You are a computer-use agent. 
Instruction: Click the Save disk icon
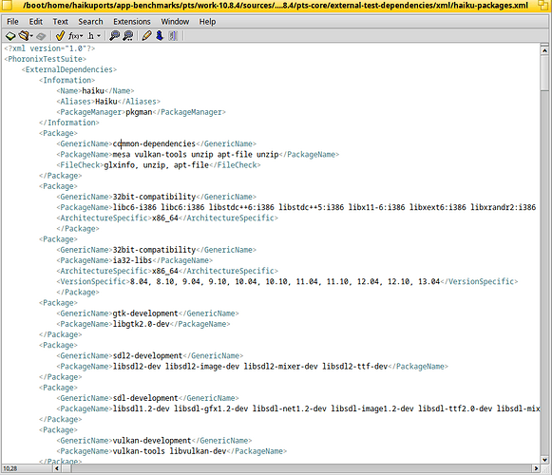41,36
